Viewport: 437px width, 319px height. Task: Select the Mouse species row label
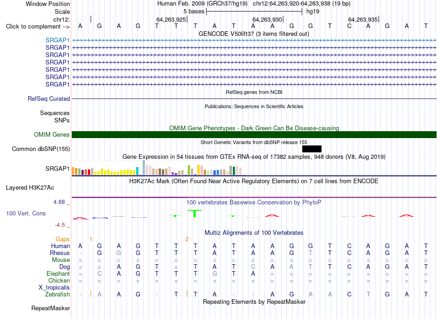click(61, 260)
